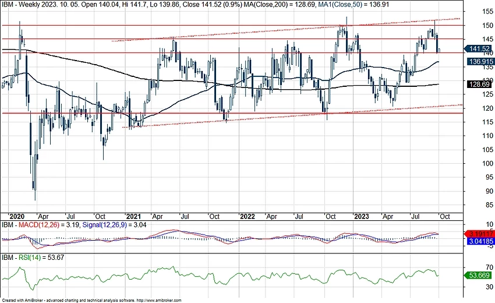Image resolution: width=495 pixels, height=303 pixels.
Task: Click the RSI(14) = 53.67 legend
Action: point(41,258)
